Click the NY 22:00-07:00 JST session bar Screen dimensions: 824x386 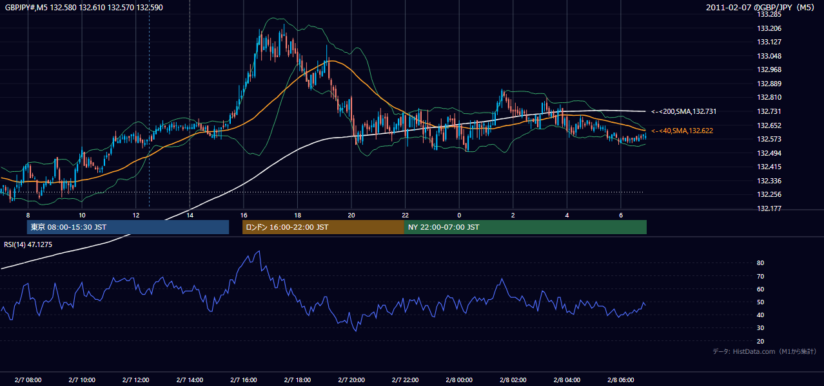point(525,227)
